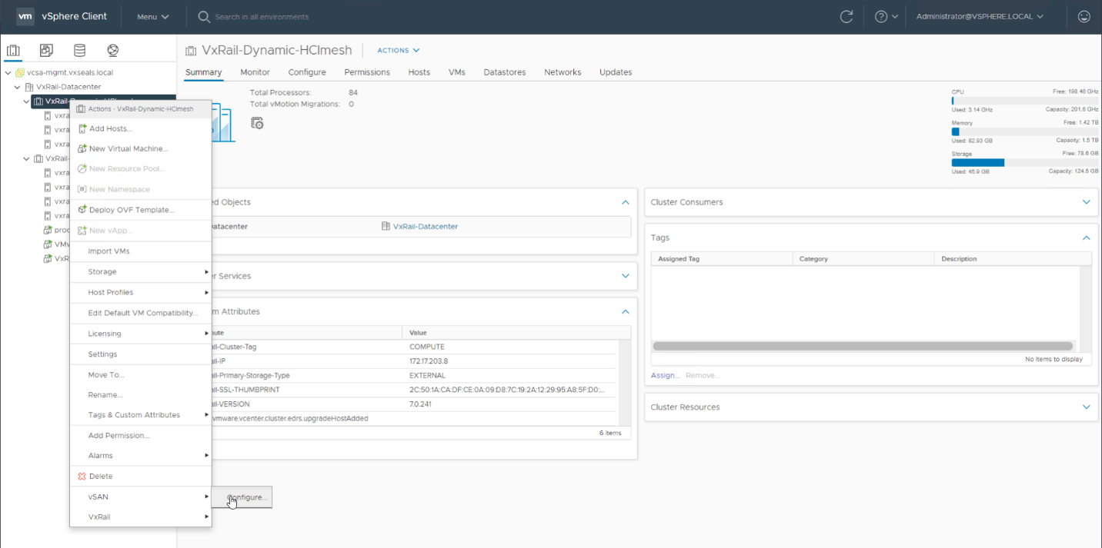Image resolution: width=1102 pixels, height=548 pixels.
Task: Switch to VMs and Templates inventory icon
Action: pos(46,51)
